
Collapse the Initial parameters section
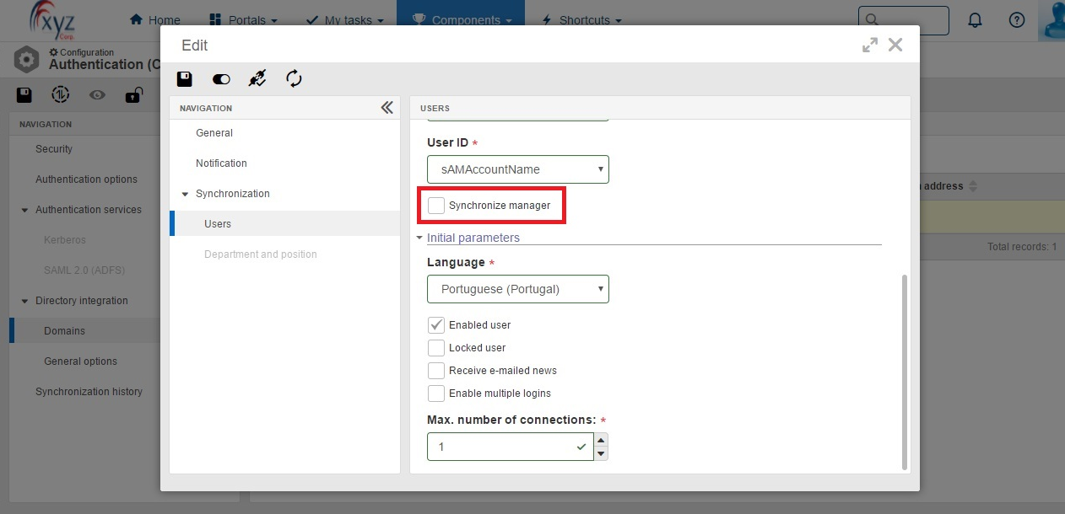[x=419, y=238]
